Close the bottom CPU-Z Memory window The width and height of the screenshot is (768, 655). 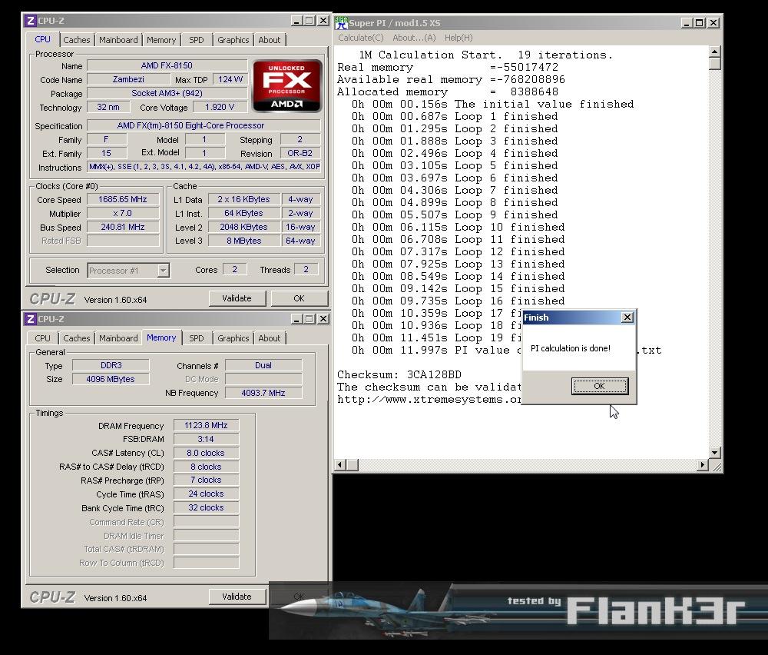click(323, 319)
